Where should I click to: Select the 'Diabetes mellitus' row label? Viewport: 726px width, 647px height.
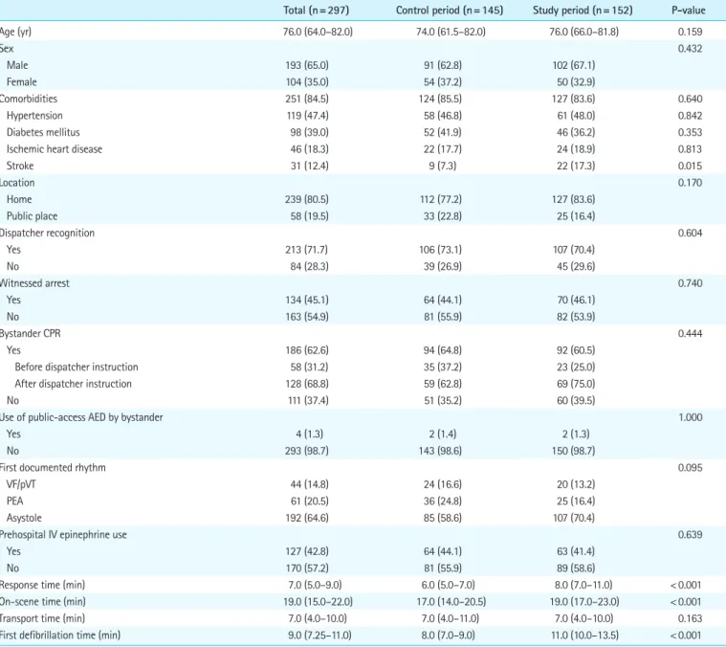point(43,132)
